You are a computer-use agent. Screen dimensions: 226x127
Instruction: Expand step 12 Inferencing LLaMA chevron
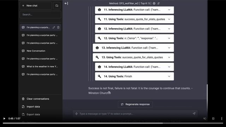(169, 29)
